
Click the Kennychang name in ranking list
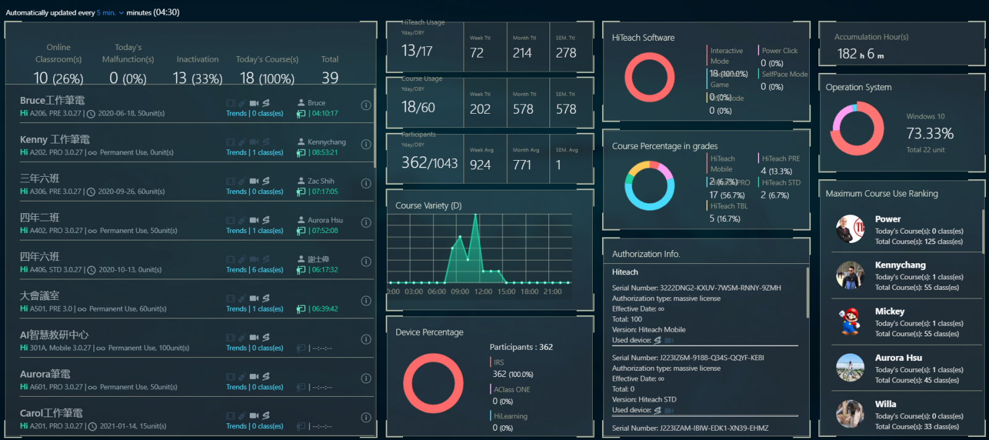[900, 265]
